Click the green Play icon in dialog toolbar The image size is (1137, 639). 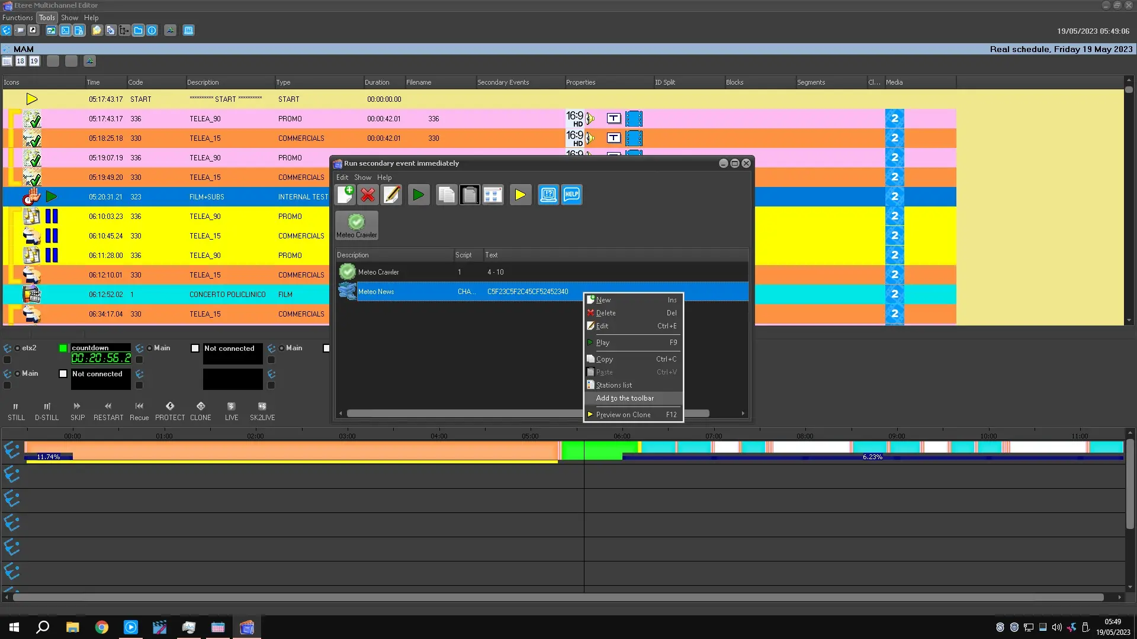point(419,195)
